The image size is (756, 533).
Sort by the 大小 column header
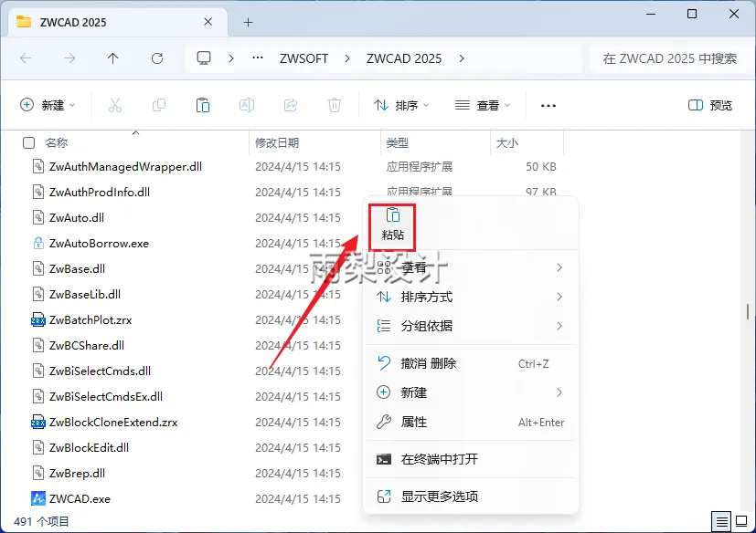(x=507, y=143)
